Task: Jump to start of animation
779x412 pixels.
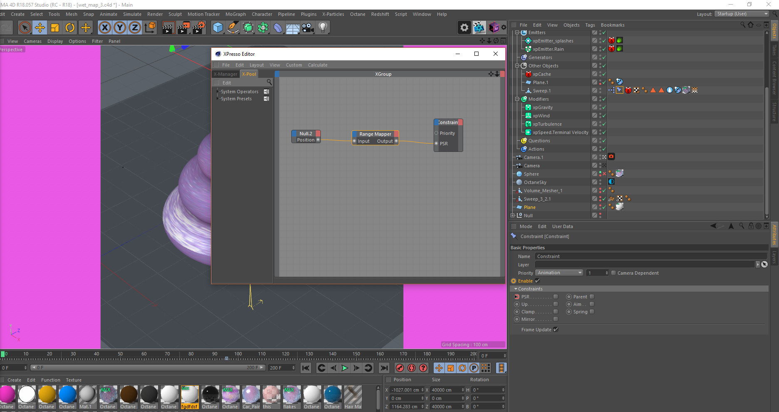Action: tap(306, 368)
